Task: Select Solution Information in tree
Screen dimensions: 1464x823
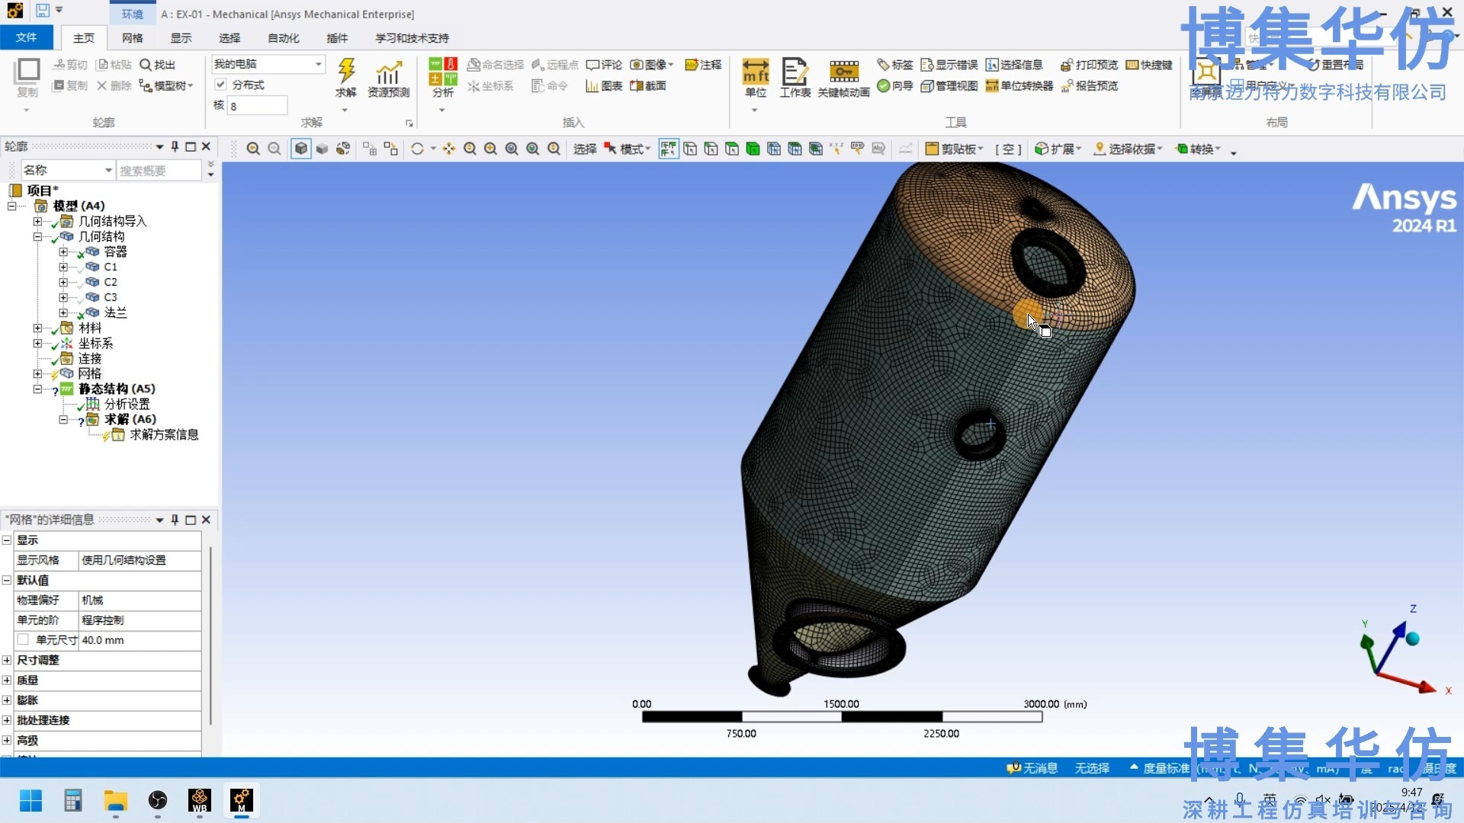Action: click(163, 434)
